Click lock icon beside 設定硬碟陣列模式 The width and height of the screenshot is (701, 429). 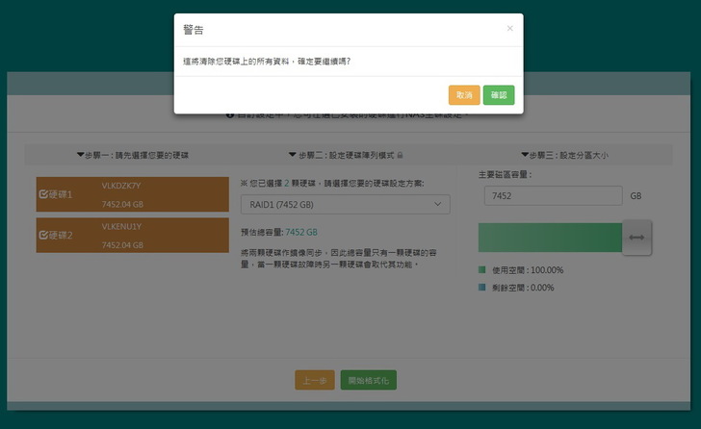click(x=400, y=155)
